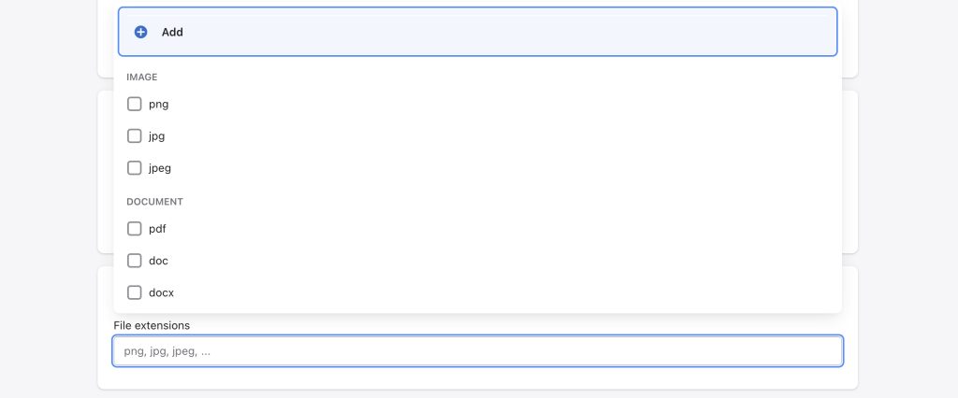Choose the jpg label option
This screenshot has width=958, height=398.
click(157, 136)
